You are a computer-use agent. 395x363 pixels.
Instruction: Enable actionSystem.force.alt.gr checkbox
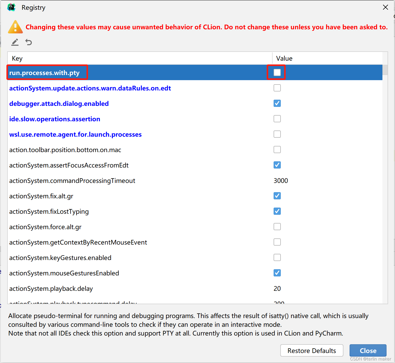tap(277, 227)
